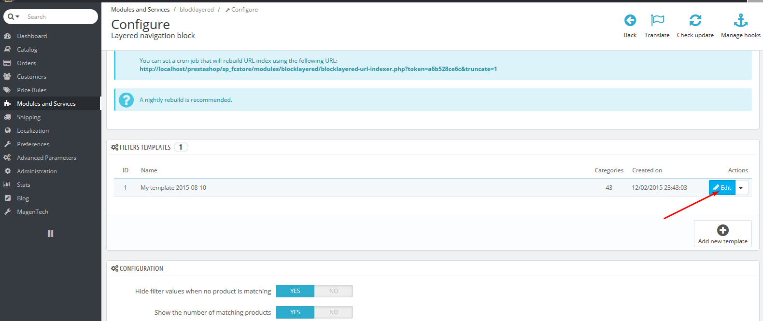Click template name My template 2015-08-10
This screenshot has height=321, width=763.
tap(173, 188)
